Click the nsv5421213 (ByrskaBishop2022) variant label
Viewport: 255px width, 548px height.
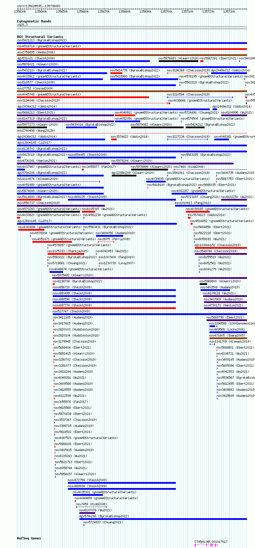42,40
